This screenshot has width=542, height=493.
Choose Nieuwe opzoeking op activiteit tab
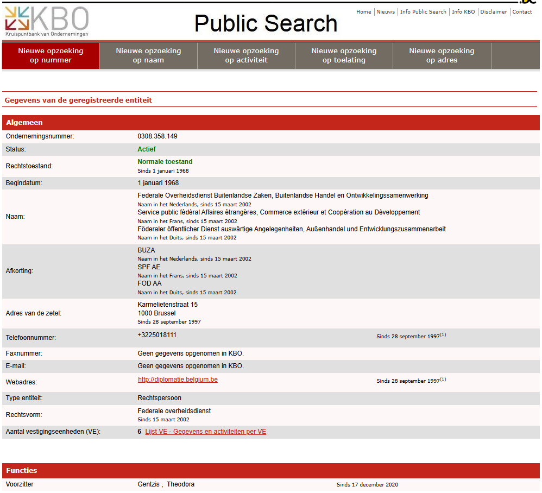(246, 55)
